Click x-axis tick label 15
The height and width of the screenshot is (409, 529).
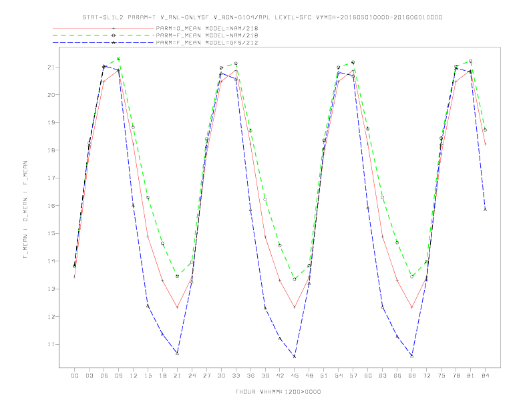click(x=148, y=376)
